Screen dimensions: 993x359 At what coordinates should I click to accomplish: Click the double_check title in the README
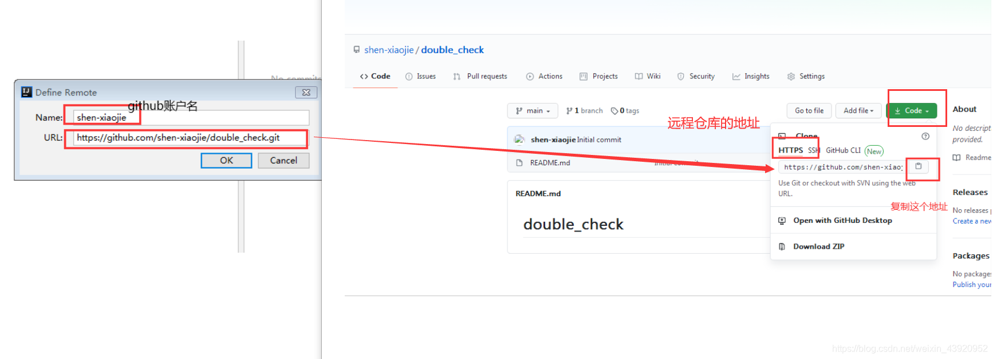[573, 224]
